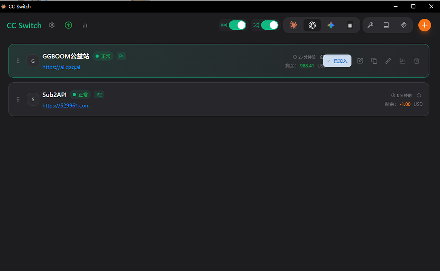Click the P2 priority badge
440x271 pixels.
pyautogui.click(x=99, y=95)
